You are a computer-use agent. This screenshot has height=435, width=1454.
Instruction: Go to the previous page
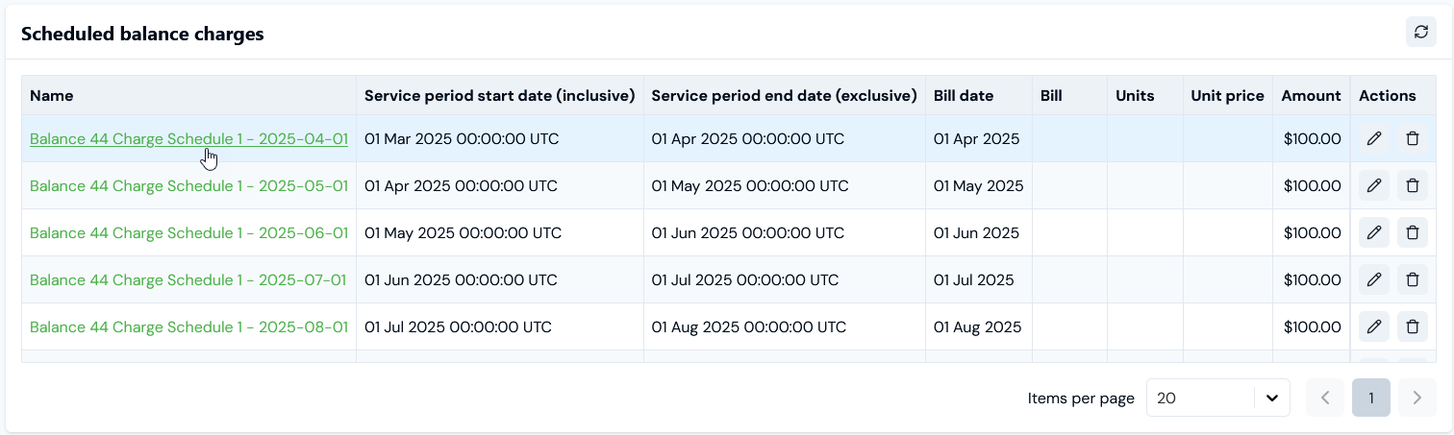point(1325,398)
